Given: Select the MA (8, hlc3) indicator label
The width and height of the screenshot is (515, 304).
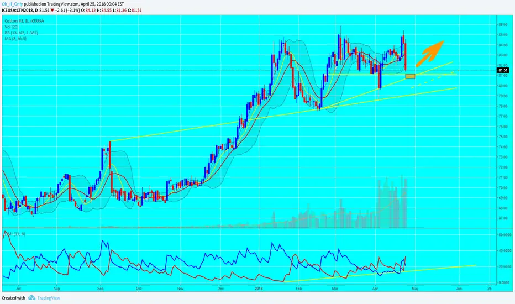Looking at the screenshot, I should click(15, 39).
